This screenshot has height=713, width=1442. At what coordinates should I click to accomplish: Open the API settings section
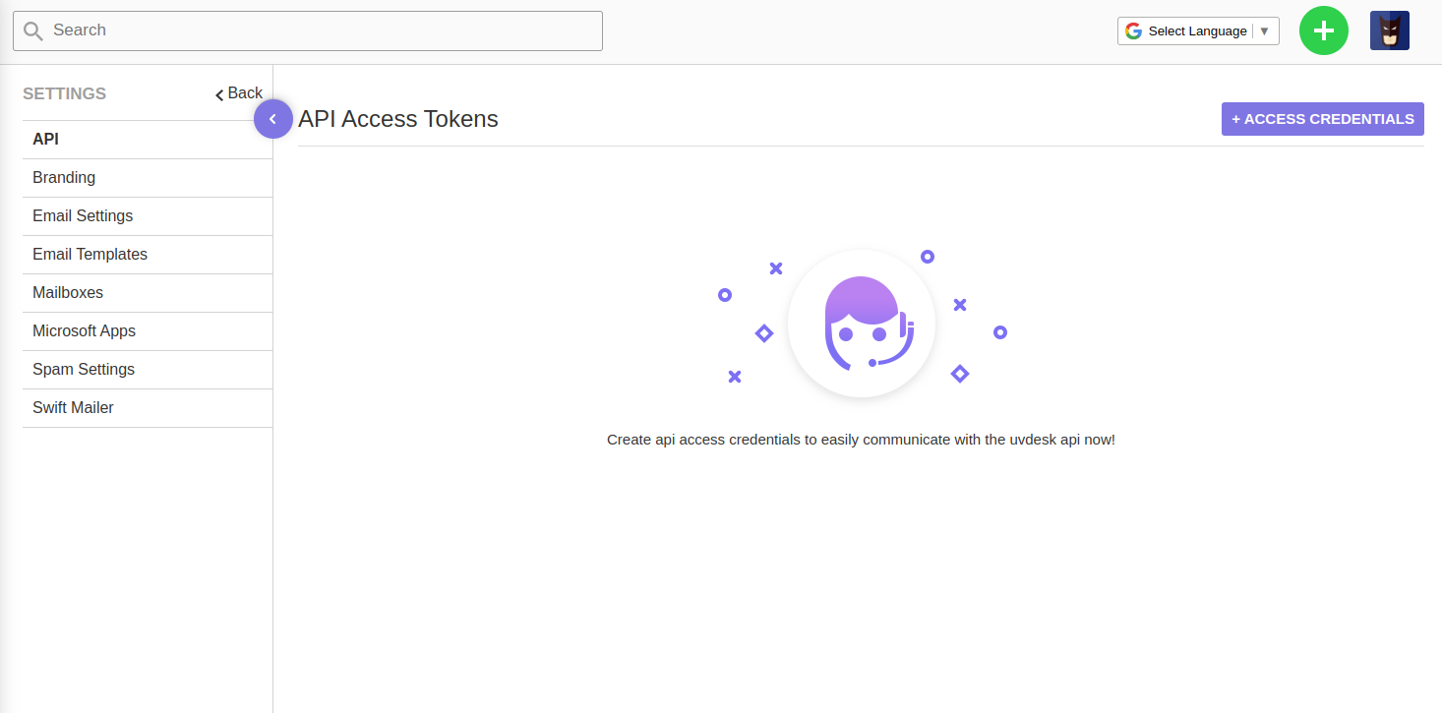(148, 140)
